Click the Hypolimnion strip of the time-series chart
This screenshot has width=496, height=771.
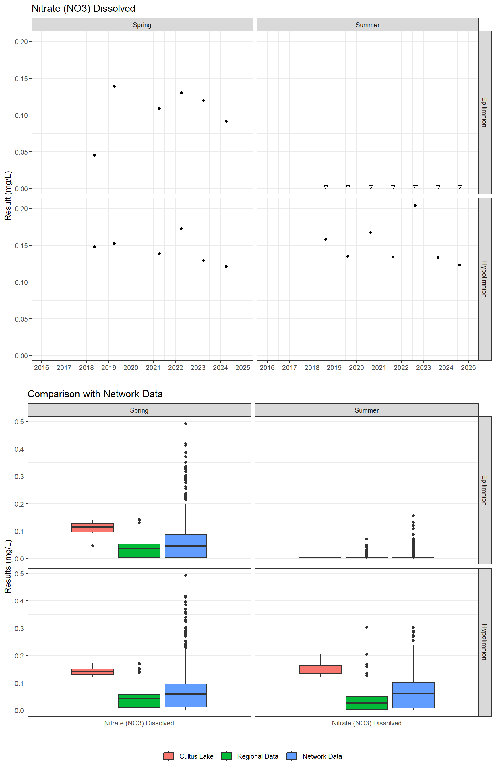coord(485,279)
